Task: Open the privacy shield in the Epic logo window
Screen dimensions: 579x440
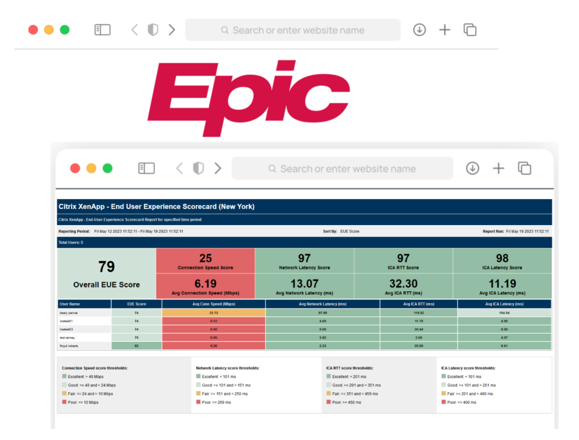Action: 153,30
